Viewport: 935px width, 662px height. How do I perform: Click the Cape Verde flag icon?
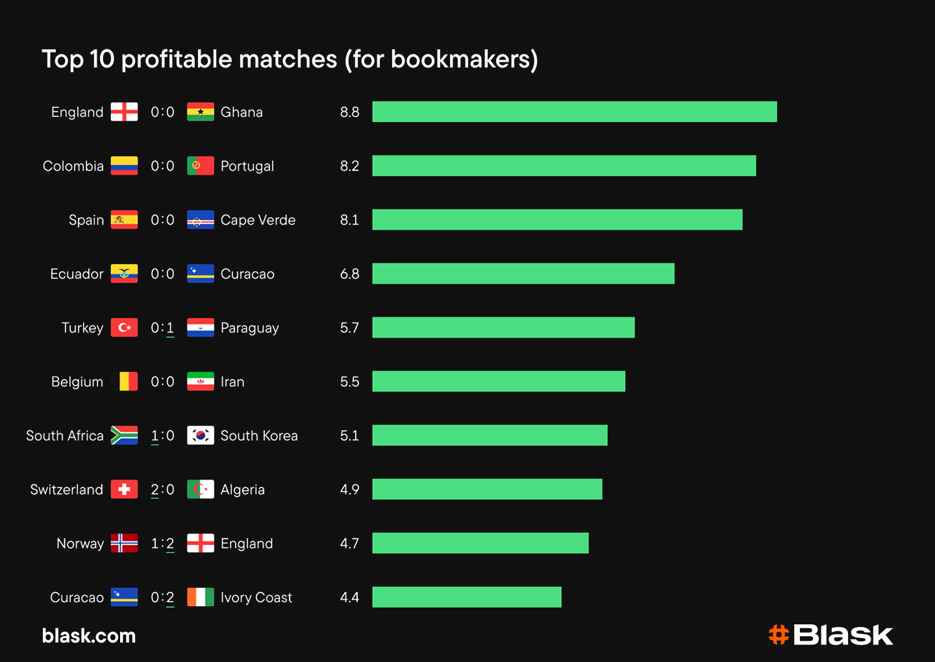click(201, 219)
